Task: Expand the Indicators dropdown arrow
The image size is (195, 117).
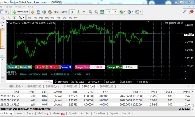Action: coord(124,12)
